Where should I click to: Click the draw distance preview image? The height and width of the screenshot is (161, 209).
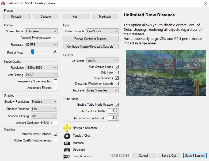[x=166, y=73]
